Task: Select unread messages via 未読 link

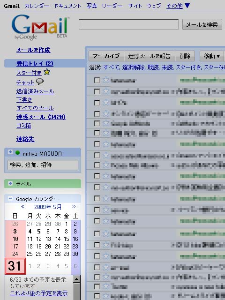Action: (167, 67)
